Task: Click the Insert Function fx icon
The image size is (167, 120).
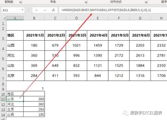Action: (53, 10)
